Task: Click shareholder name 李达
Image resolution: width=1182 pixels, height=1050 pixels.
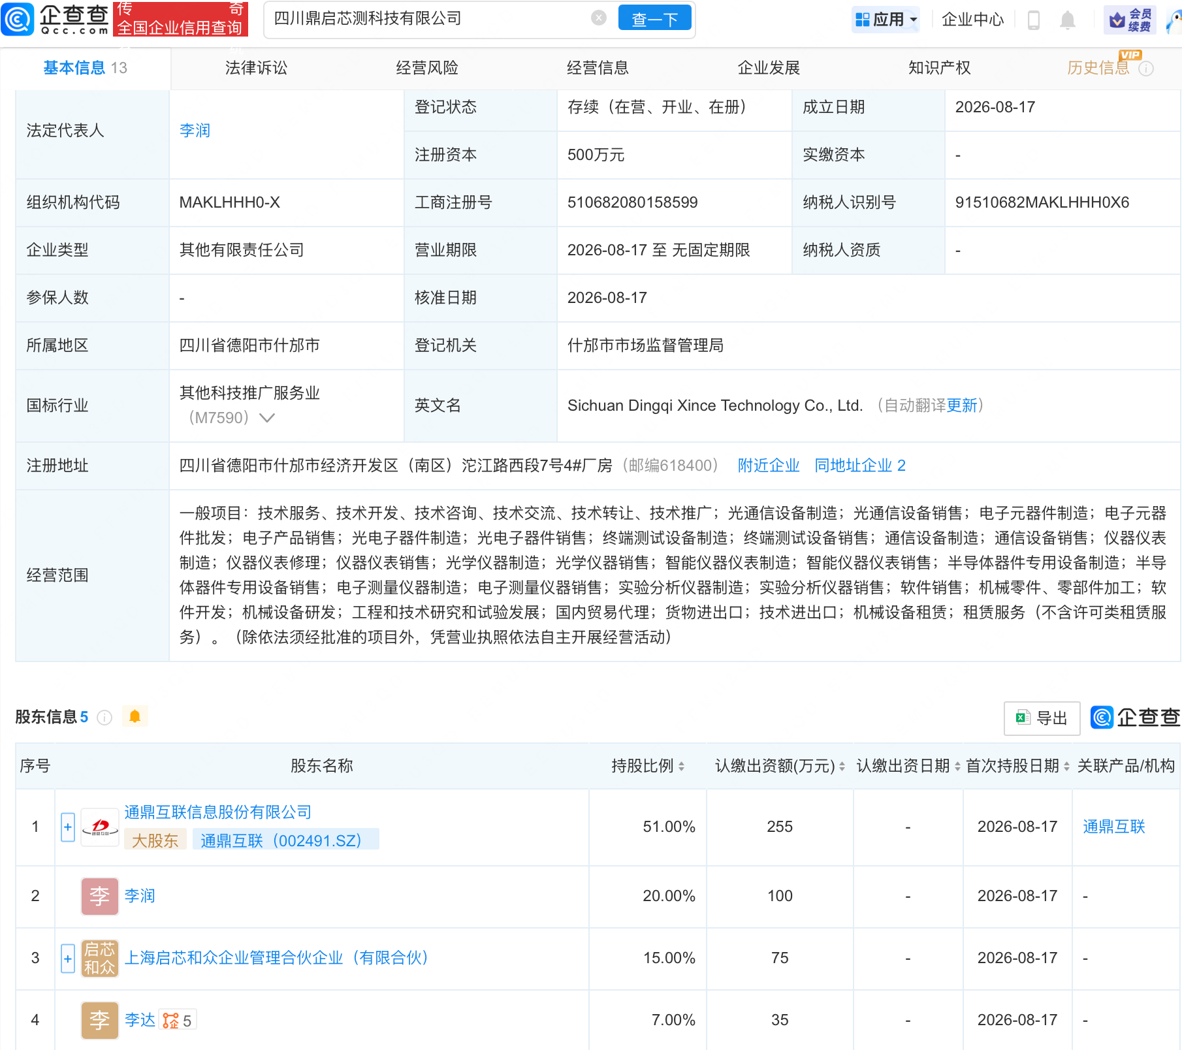Action: 140,1020
